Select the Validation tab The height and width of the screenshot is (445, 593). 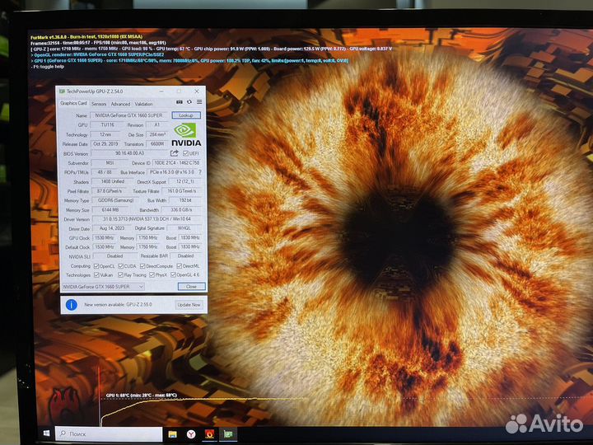pyautogui.click(x=143, y=104)
